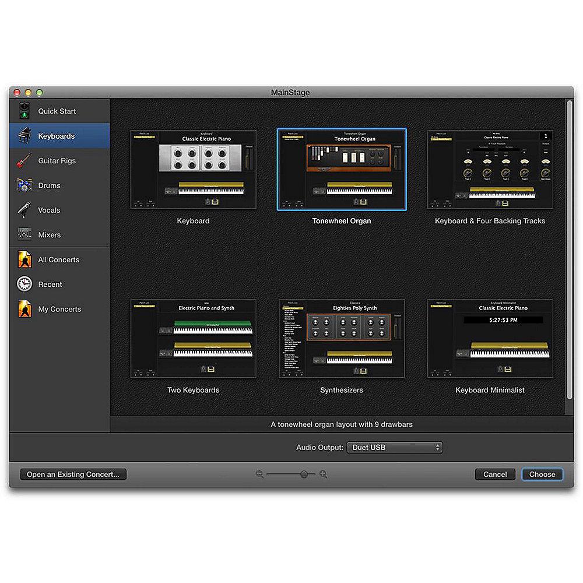This screenshot has width=583, height=583.
Task: Click the 'Keyboard Minimalist' template label
Action: [x=490, y=390]
